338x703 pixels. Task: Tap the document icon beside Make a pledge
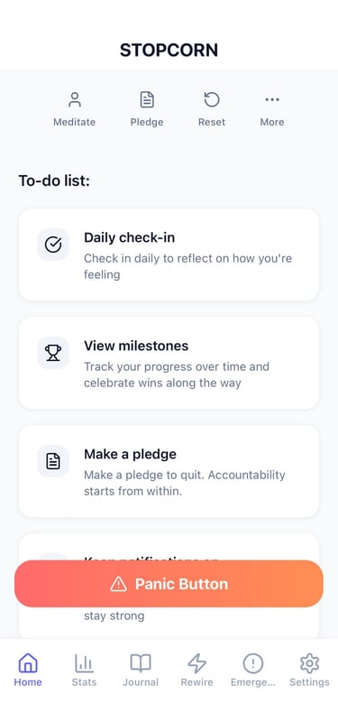[53, 461]
